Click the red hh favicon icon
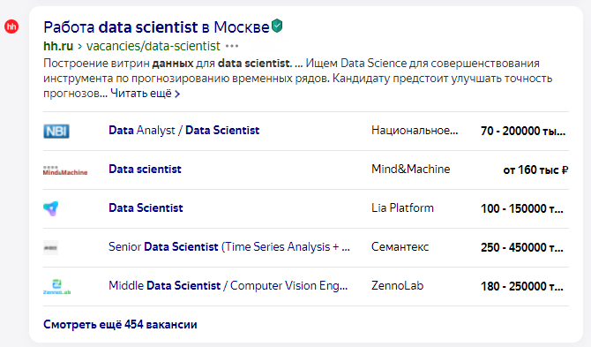591x347 pixels. pos(11,26)
